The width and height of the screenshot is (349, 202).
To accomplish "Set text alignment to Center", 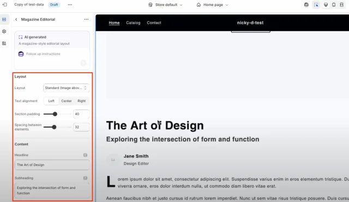I will [x=67, y=101].
